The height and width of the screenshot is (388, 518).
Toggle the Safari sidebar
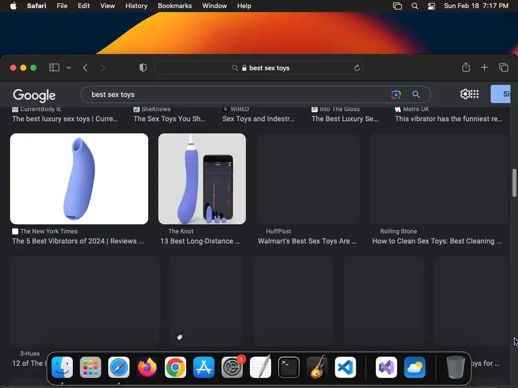click(54, 68)
